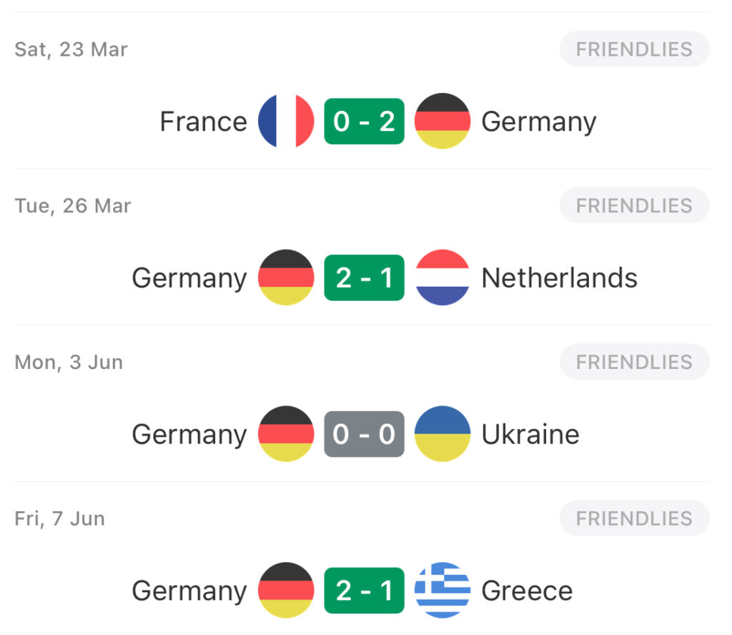Click Germany flag in Ukraine match
Viewport: 732px width, 635px height.
(286, 434)
